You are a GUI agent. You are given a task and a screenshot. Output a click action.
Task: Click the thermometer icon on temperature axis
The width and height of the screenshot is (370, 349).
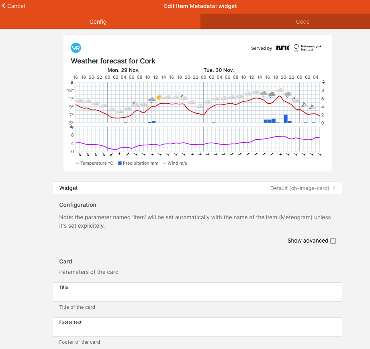tap(72, 83)
